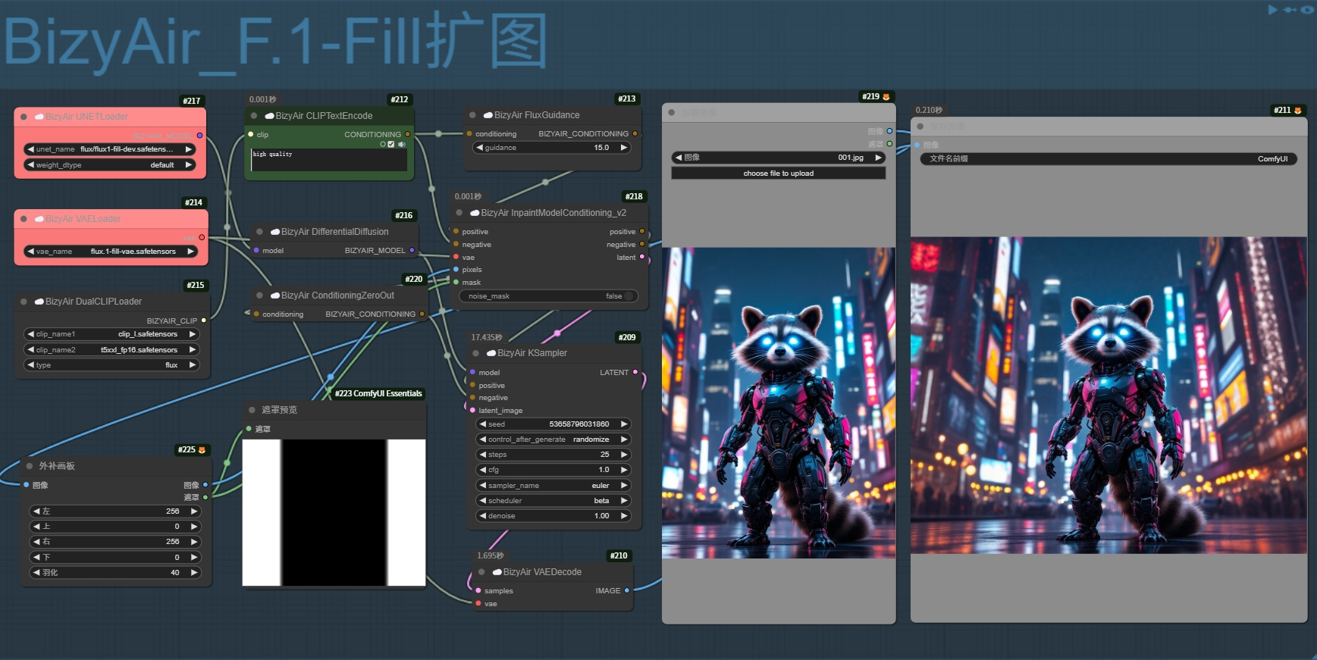Click the mask preview thumbnail image
This screenshot has width=1317, height=660.
[x=334, y=513]
